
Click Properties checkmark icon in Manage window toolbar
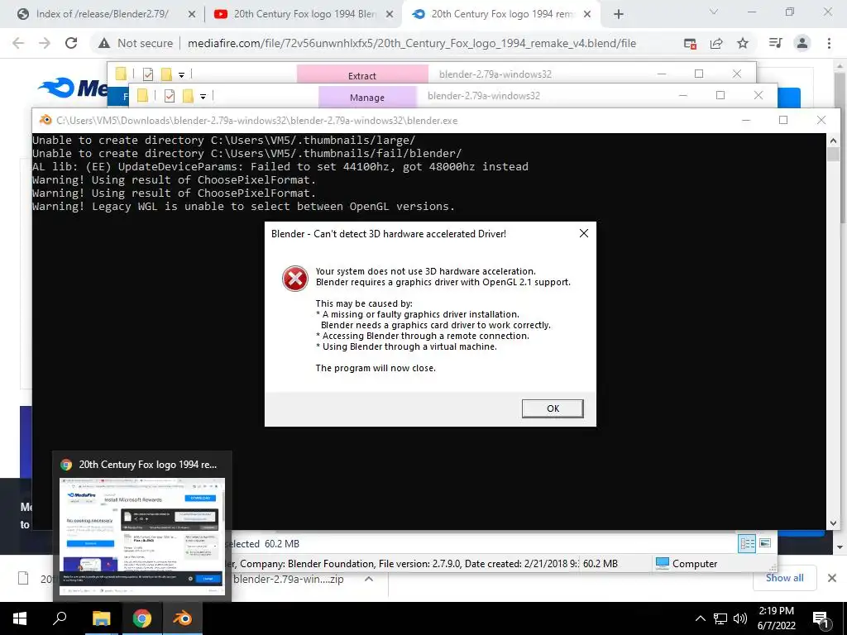(170, 96)
